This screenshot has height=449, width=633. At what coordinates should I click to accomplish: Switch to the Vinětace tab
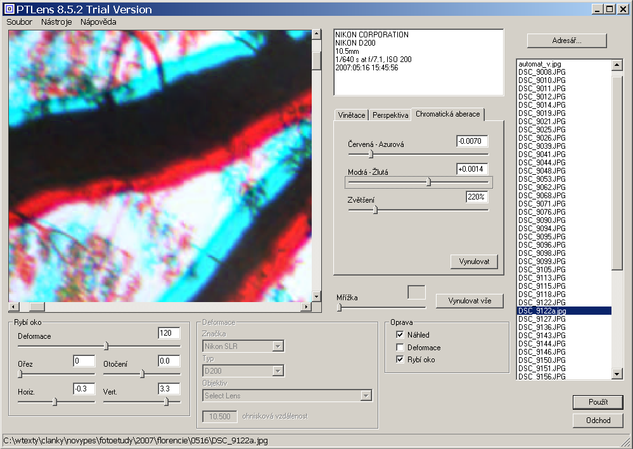coord(352,115)
